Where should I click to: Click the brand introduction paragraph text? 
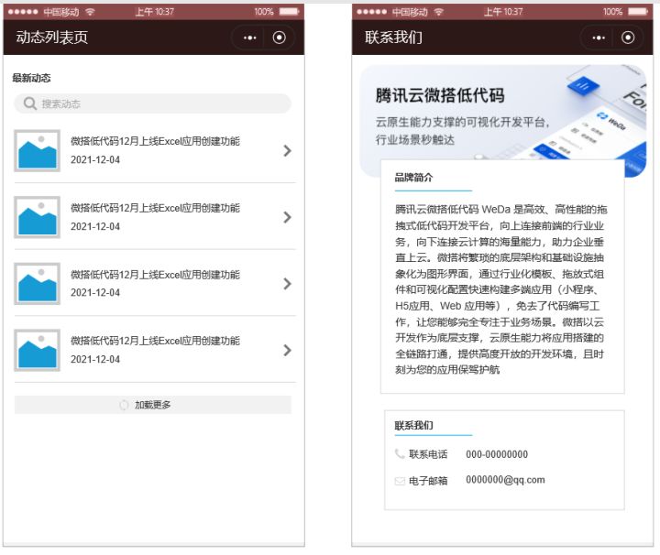click(x=500, y=289)
